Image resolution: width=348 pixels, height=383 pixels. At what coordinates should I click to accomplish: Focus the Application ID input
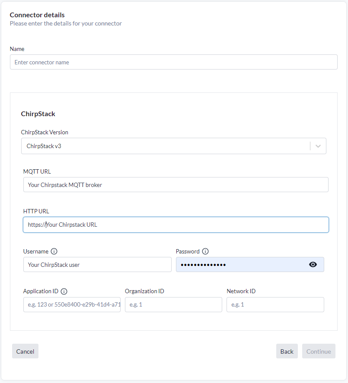click(x=72, y=304)
